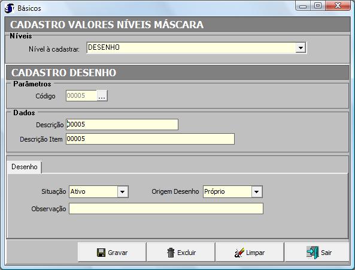Click the Limpar button label
The width and height of the screenshot is (355, 270).
(x=255, y=253)
